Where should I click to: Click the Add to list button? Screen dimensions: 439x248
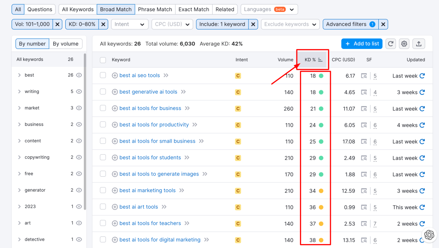[x=362, y=44]
